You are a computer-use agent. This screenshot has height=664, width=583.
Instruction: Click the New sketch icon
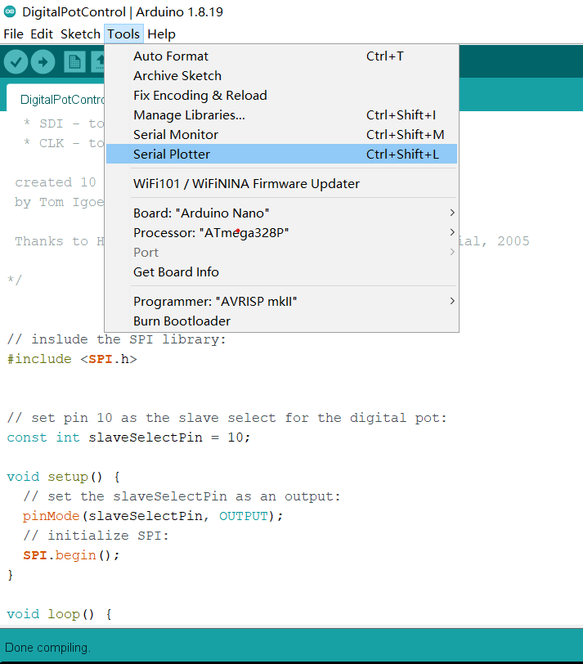point(75,62)
